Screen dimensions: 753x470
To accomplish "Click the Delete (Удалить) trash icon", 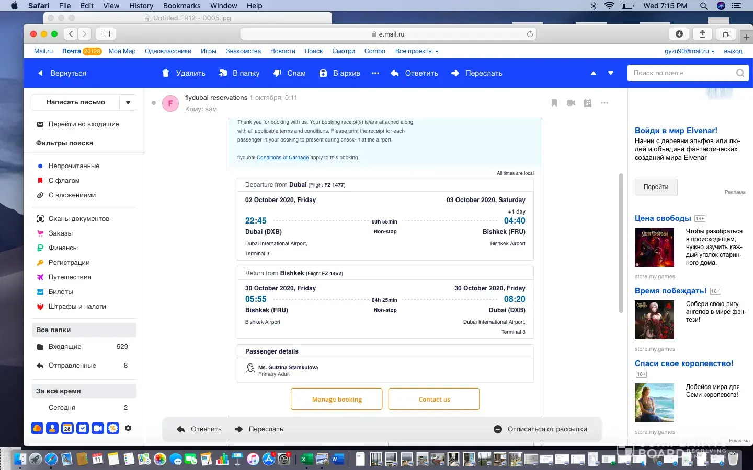I will click(166, 73).
